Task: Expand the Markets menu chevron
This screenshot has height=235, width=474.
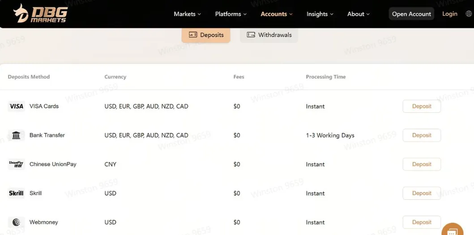Action: pos(199,14)
